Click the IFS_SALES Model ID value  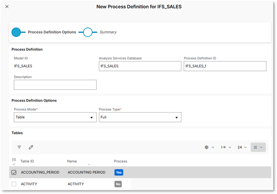coord(23,66)
